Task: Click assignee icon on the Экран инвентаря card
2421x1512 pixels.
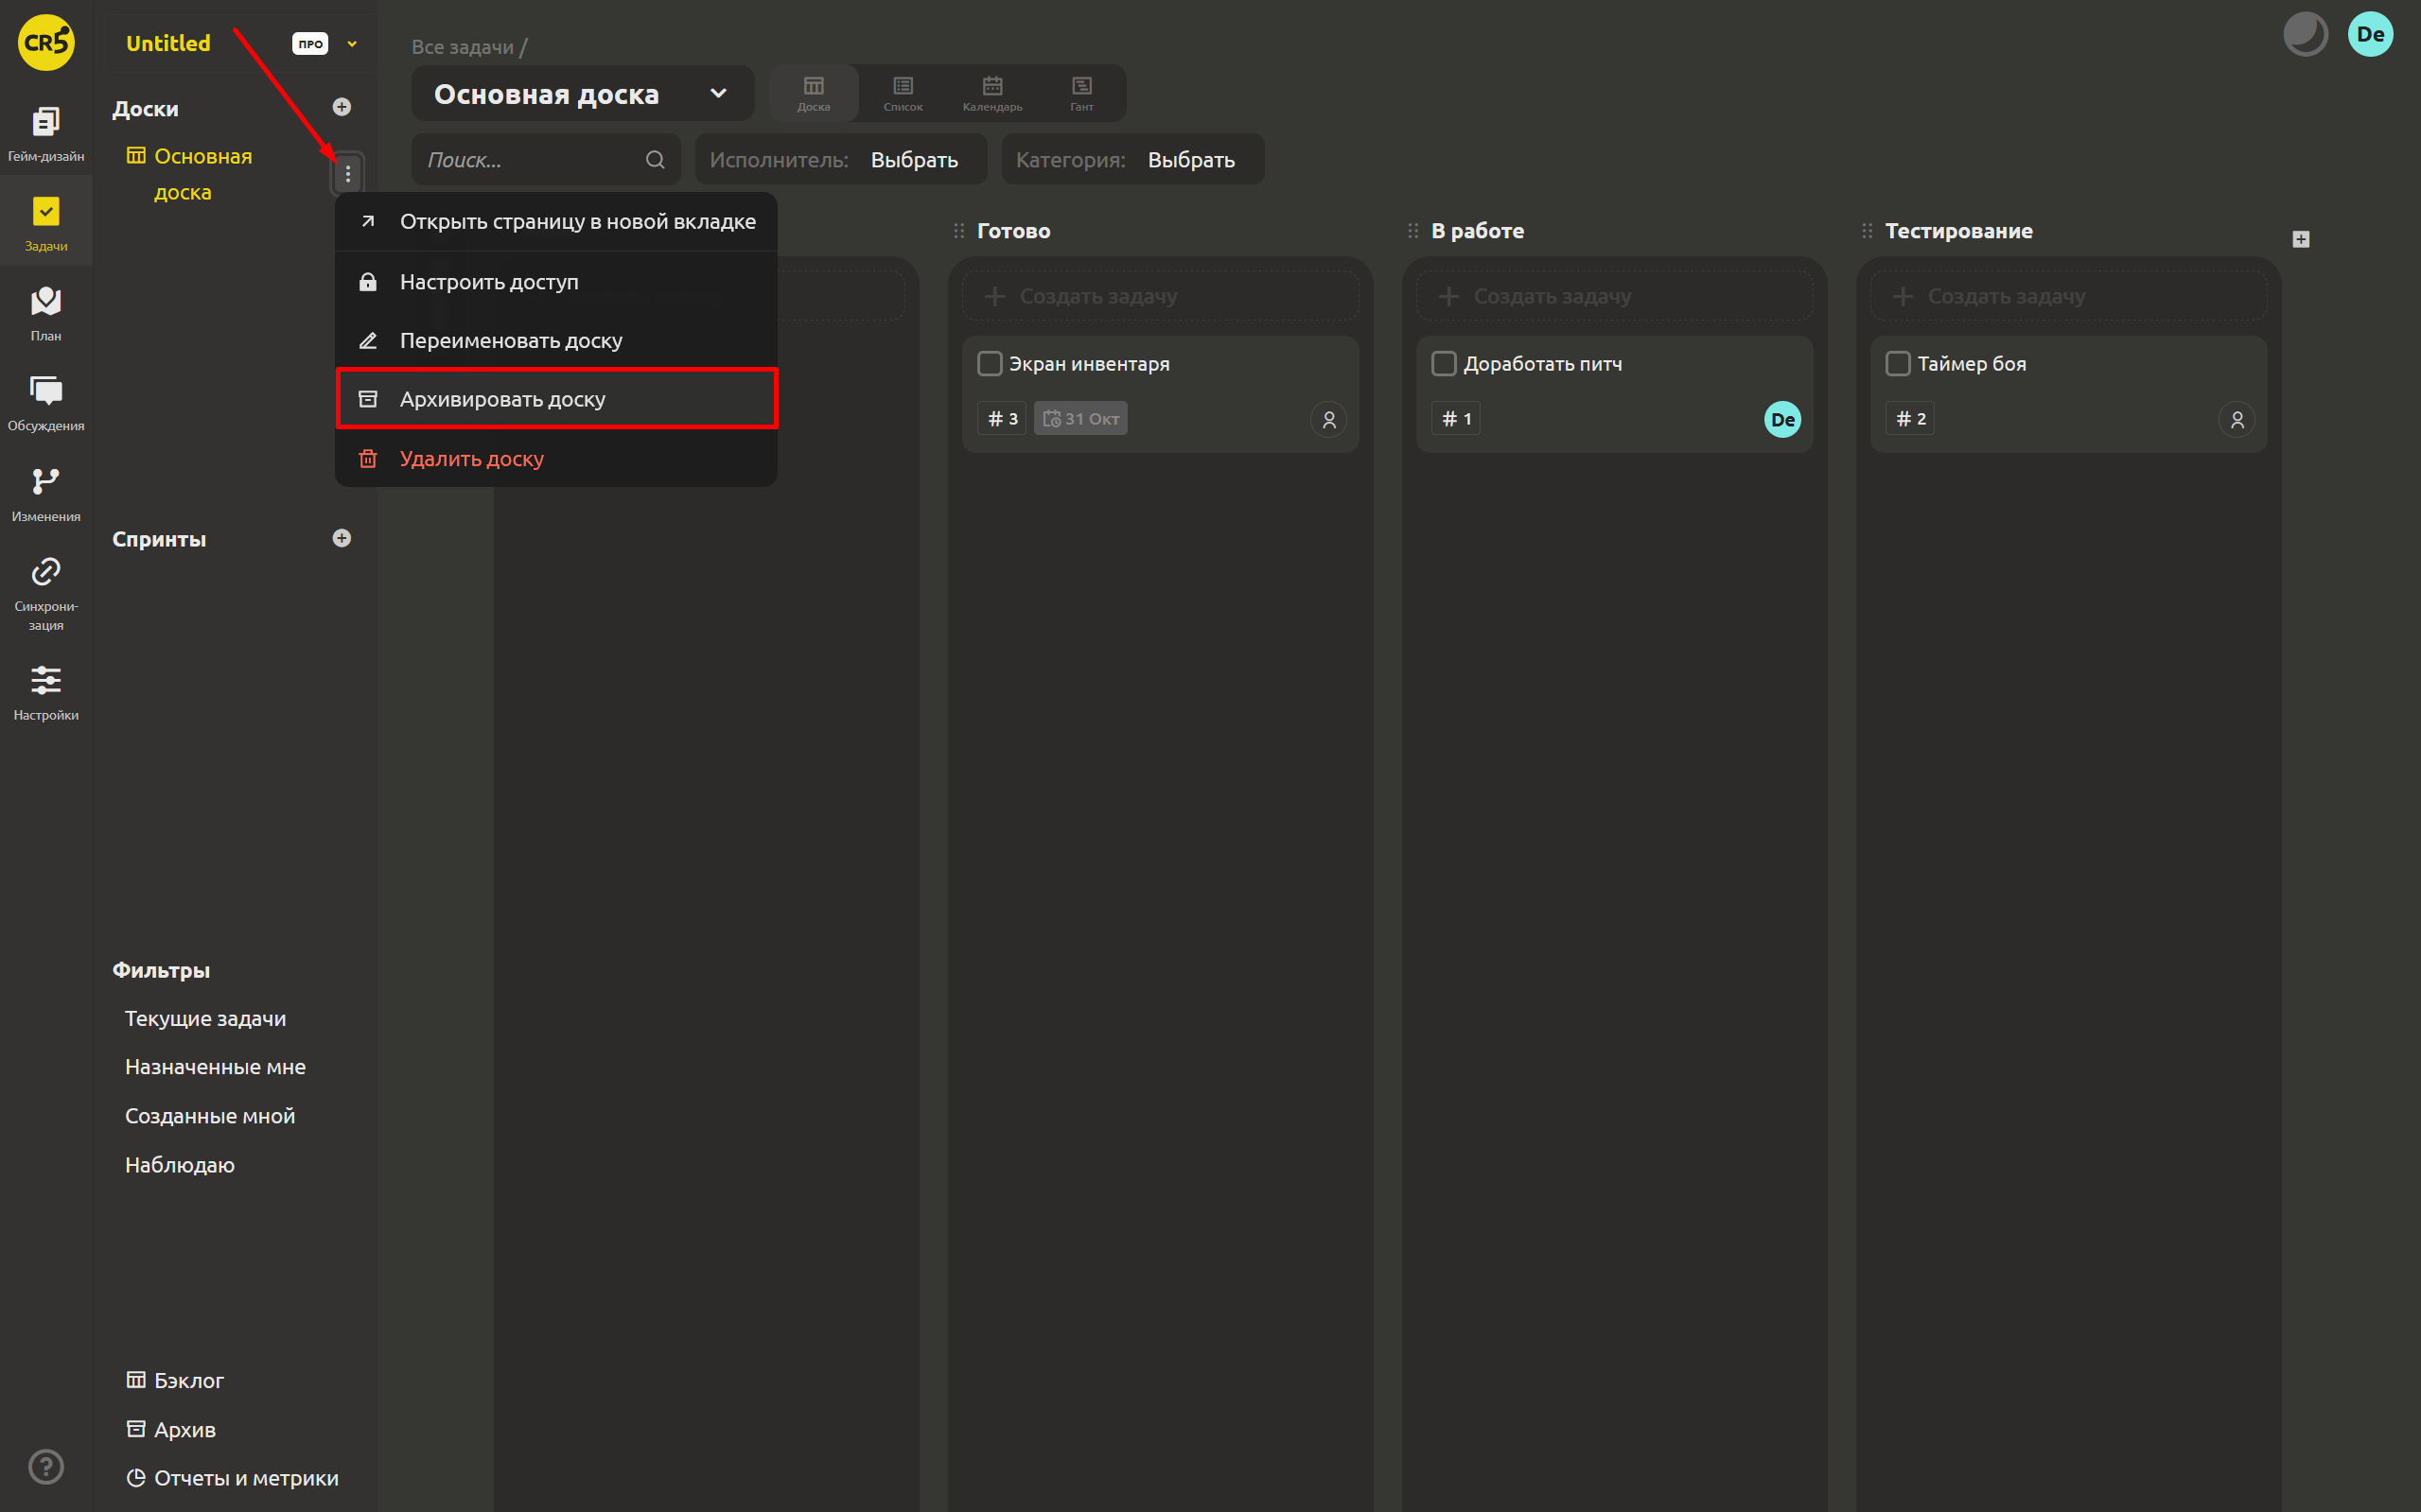Action: (1328, 420)
